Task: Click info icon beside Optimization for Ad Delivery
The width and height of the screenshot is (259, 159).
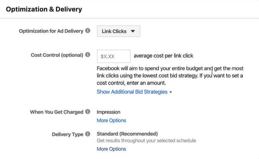Action: coord(88,31)
